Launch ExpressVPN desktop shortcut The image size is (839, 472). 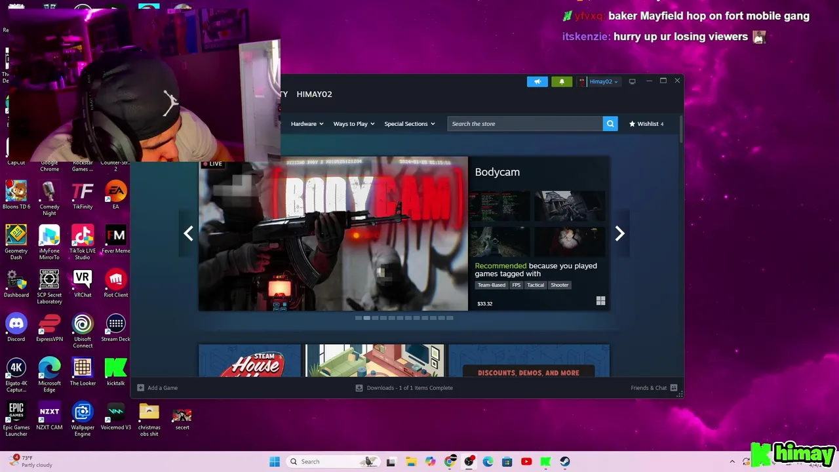point(49,327)
